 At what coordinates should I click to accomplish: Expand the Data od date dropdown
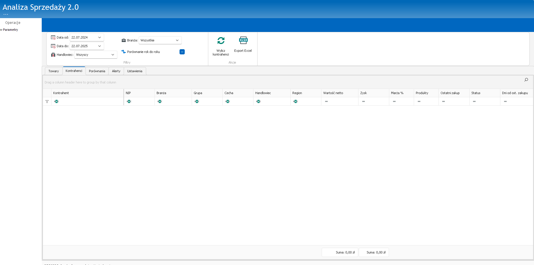tap(100, 37)
